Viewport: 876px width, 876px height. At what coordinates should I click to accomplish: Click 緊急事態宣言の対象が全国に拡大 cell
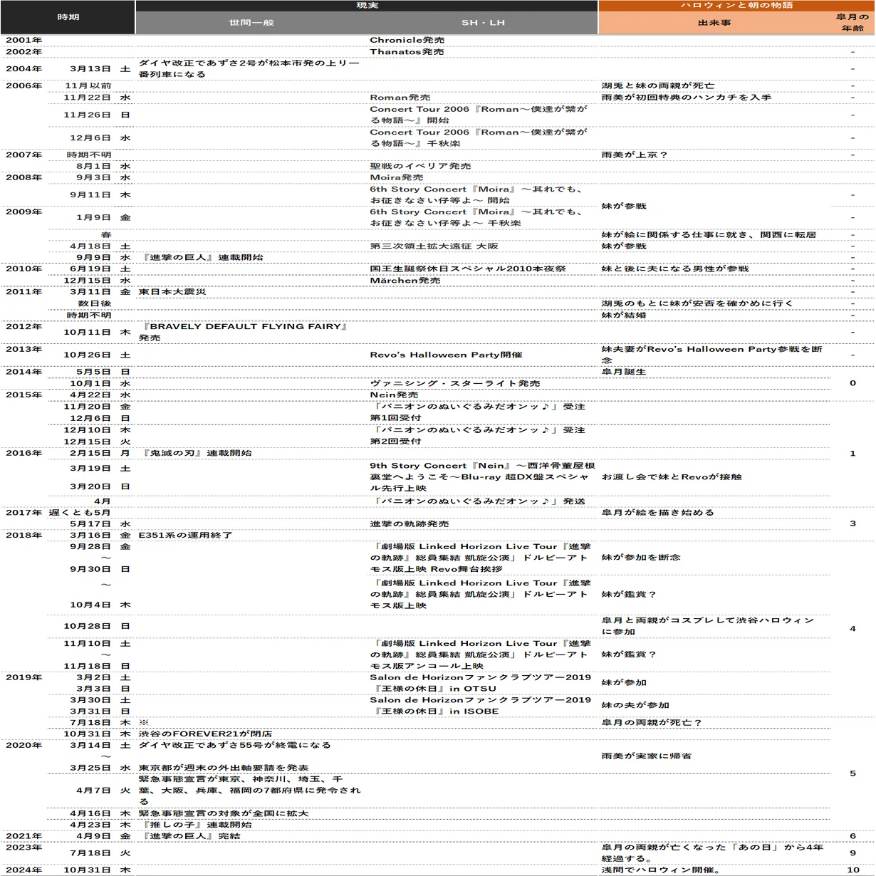pos(224,813)
